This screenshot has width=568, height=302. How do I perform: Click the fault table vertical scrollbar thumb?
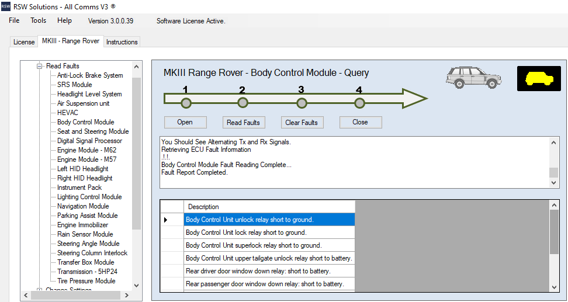tap(554, 232)
